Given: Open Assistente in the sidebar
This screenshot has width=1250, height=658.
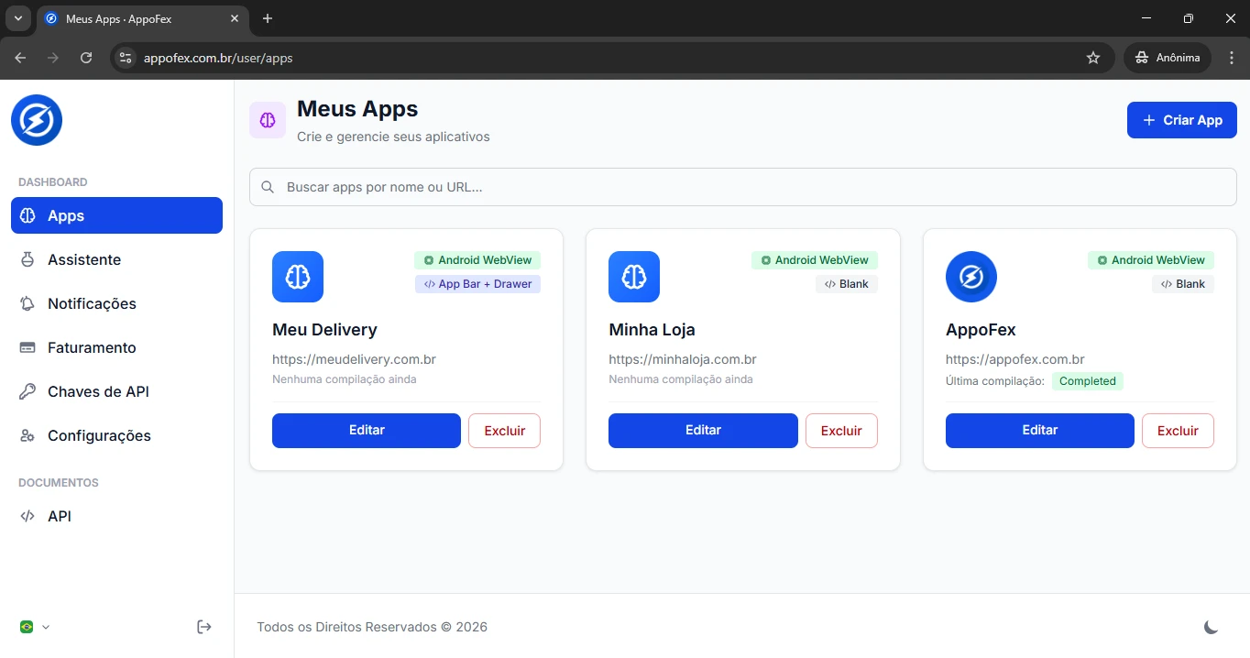Looking at the screenshot, I should click(x=83, y=260).
